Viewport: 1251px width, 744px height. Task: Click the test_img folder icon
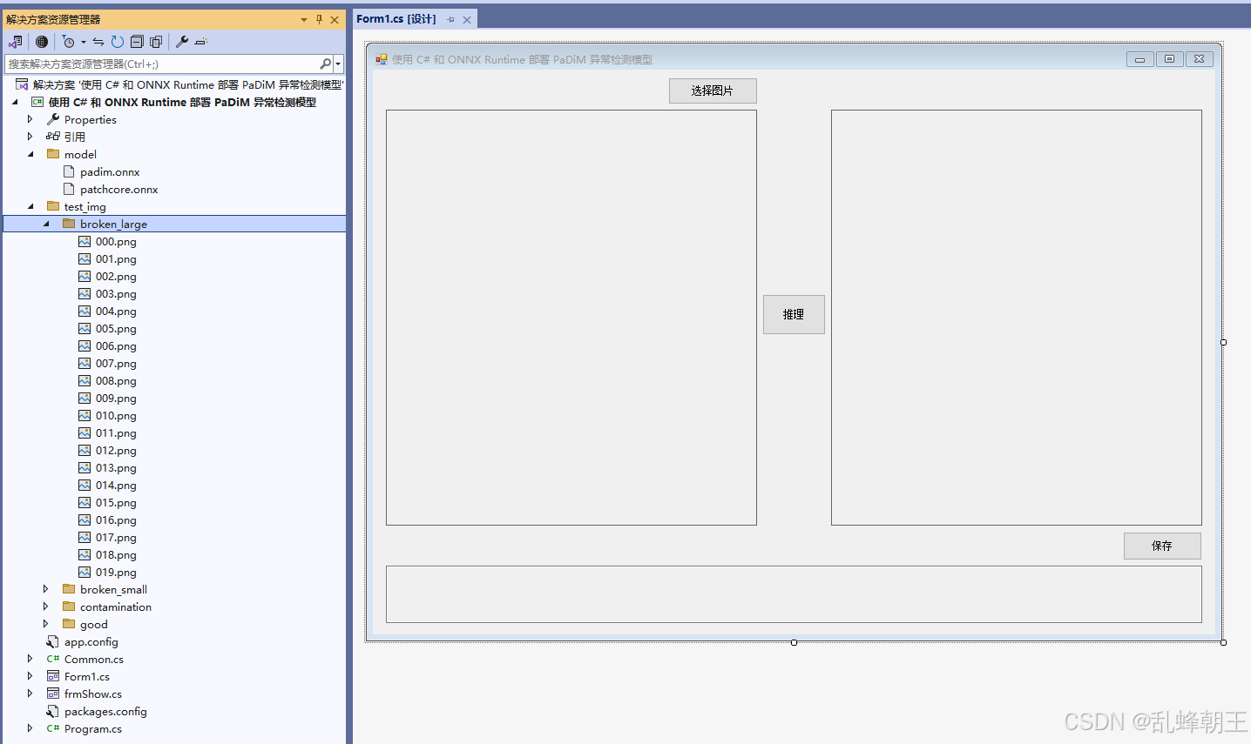(x=53, y=206)
